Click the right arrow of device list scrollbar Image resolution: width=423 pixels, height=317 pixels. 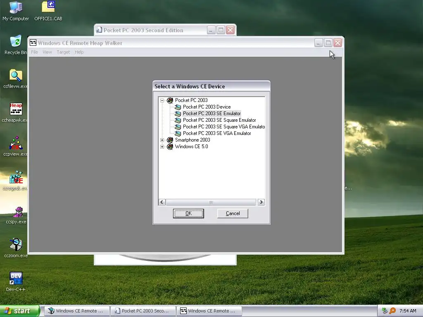[x=261, y=202]
